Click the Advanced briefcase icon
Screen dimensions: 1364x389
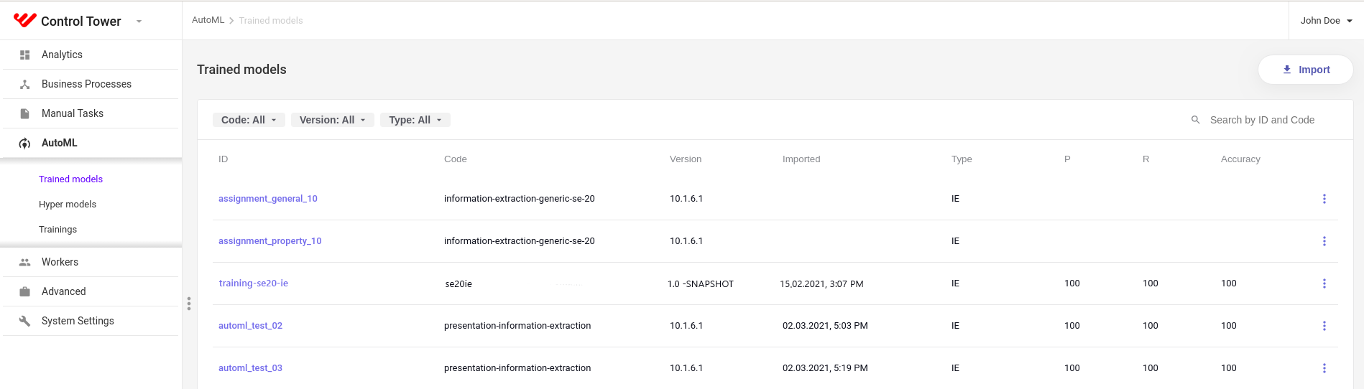(x=24, y=291)
